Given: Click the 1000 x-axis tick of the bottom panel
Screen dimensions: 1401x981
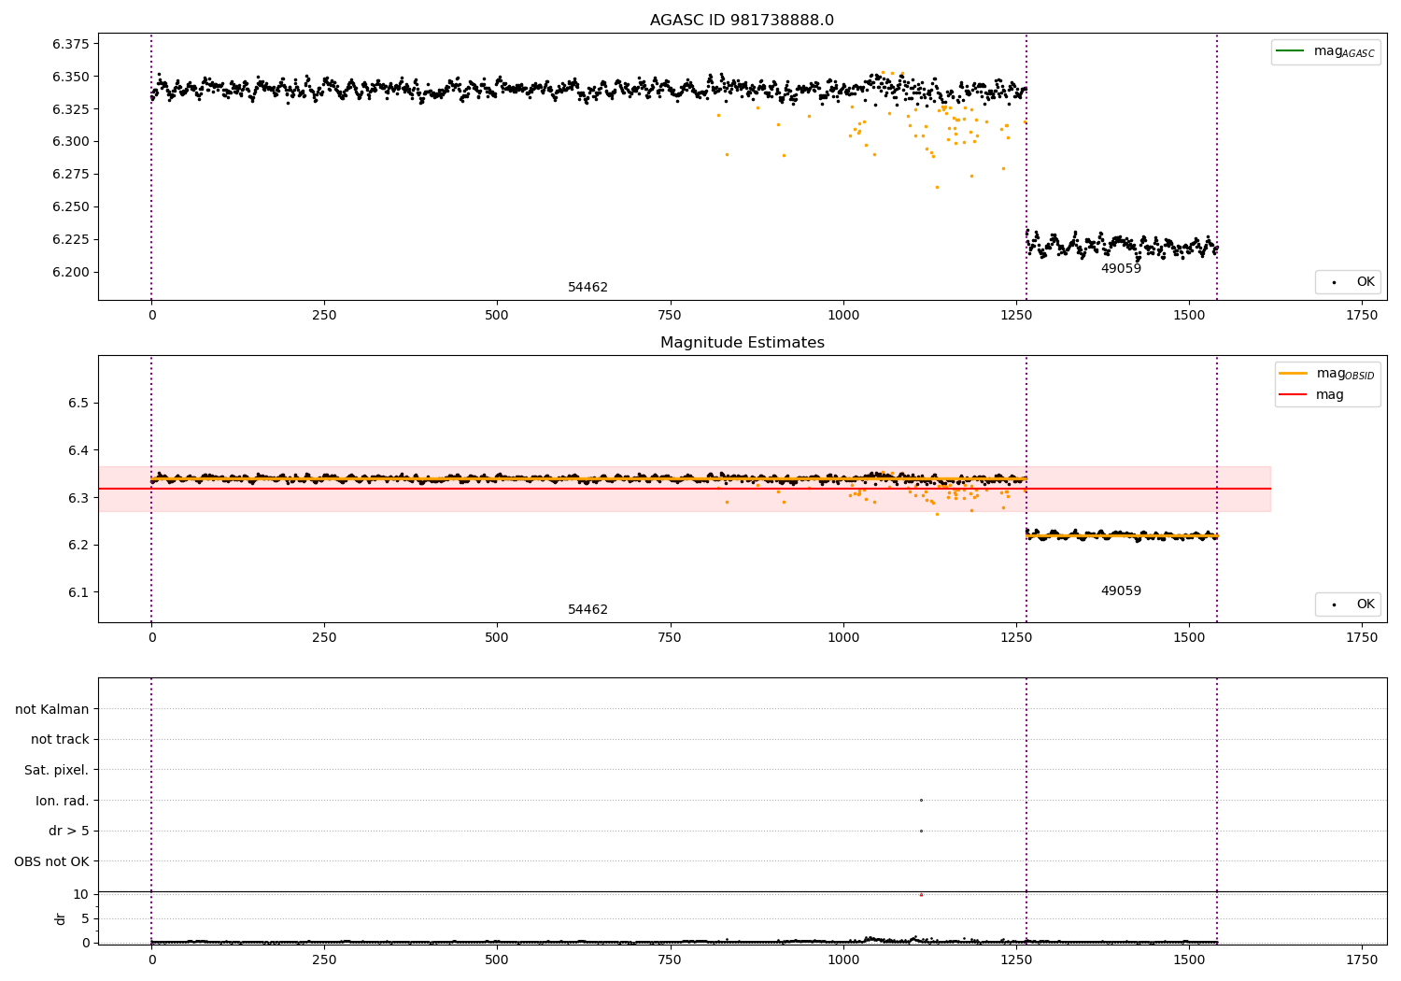Looking at the screenshot, I should [x=842, y=960].
